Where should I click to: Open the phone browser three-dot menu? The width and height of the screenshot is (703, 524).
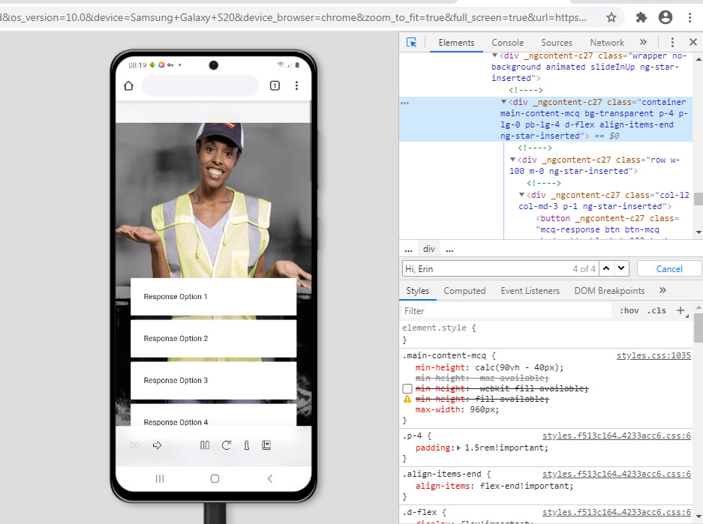296,85
